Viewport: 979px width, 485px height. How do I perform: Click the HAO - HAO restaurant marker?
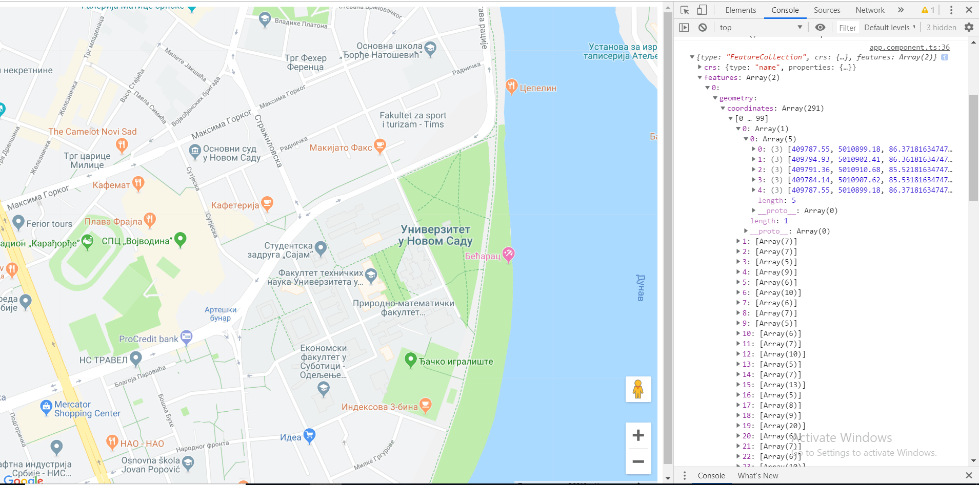tap(112, 442)
